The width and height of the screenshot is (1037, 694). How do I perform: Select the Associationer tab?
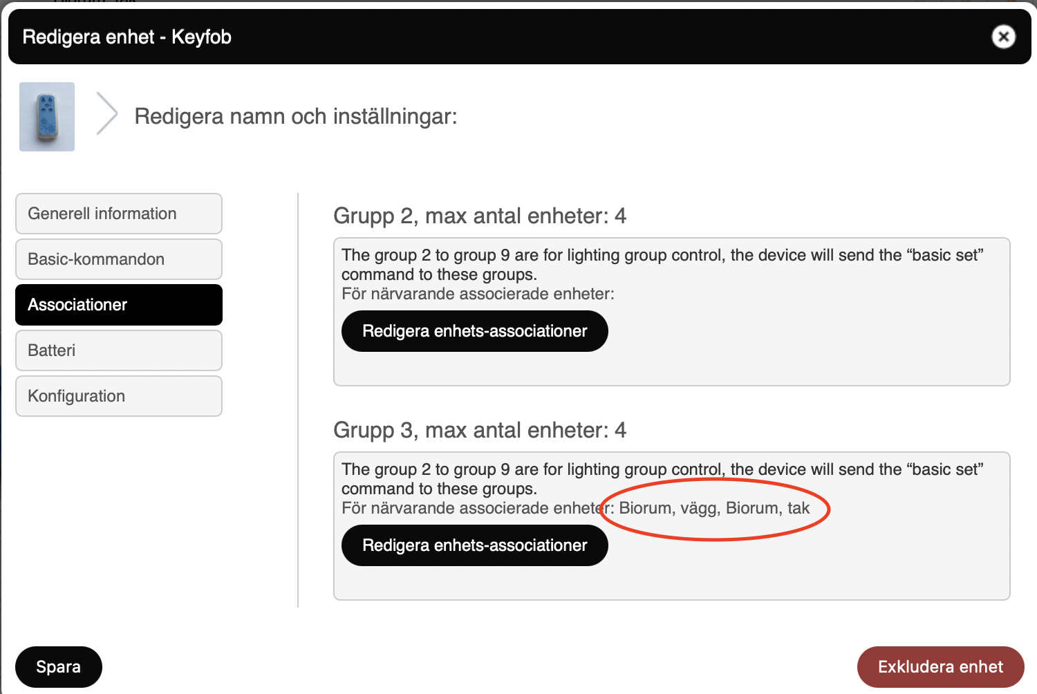[x=119, y=305]
